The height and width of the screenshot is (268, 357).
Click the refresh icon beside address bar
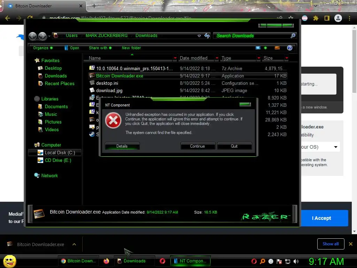(x=207, y=36)
